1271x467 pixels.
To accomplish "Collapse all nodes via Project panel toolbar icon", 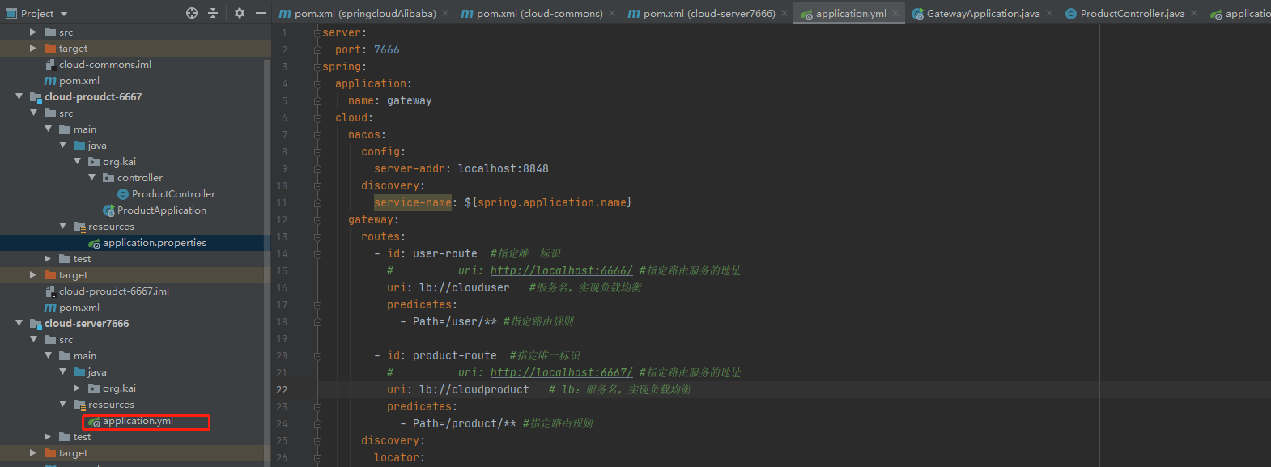I will point(213,13).
